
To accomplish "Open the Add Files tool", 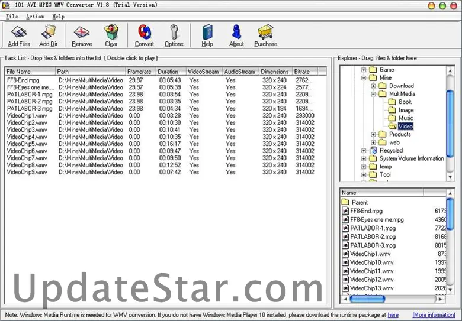I will [x=19, y=36].
